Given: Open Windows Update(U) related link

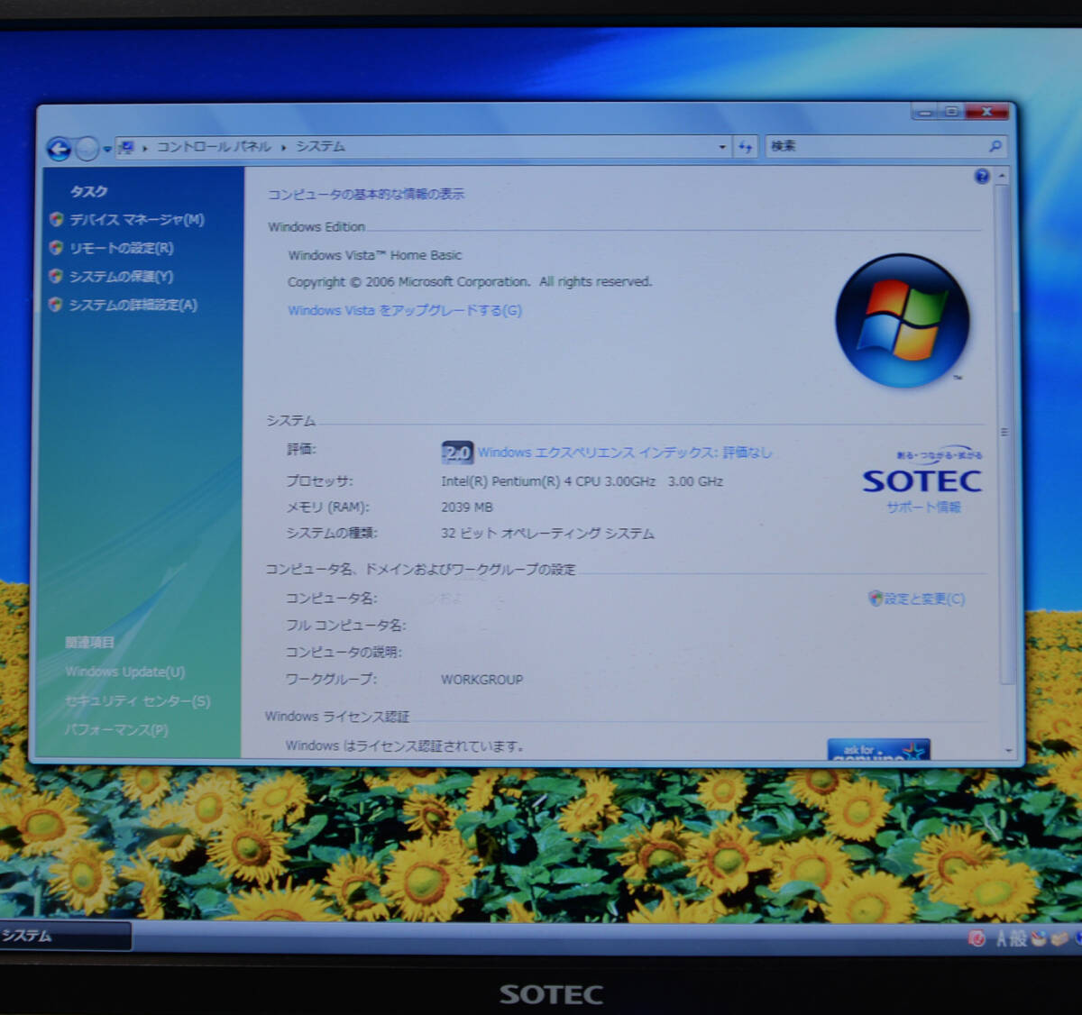Looking at the screenshot, I should 124,672.
